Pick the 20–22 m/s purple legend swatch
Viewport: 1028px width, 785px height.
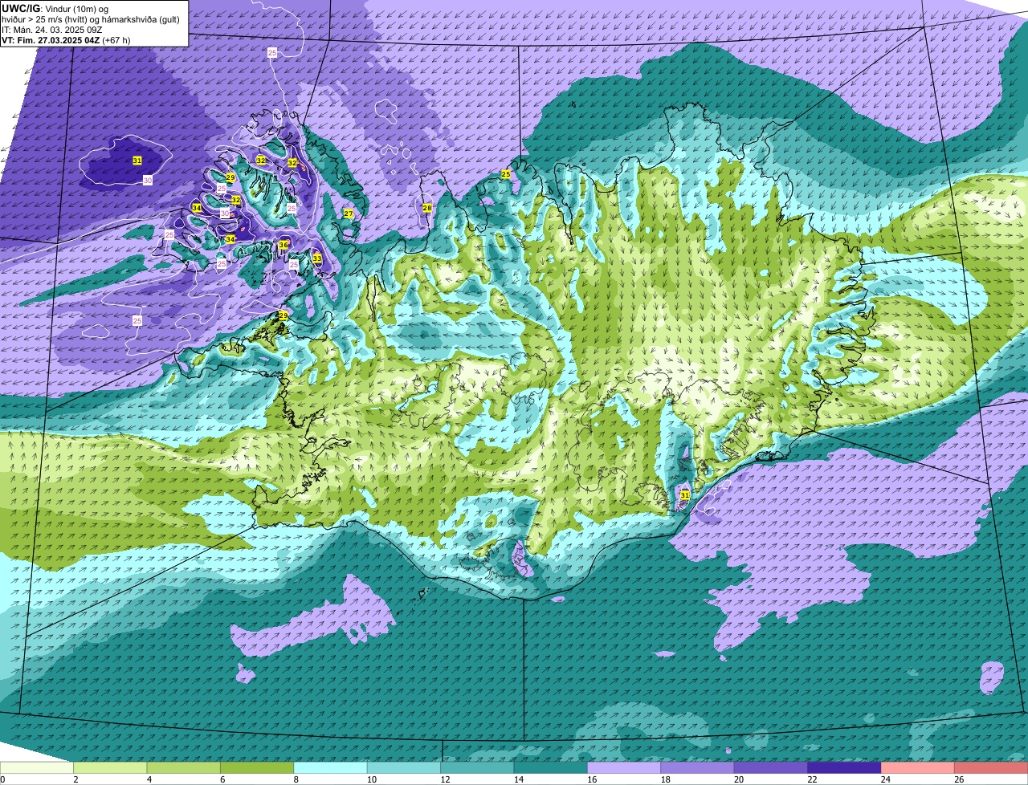[771, 767]
